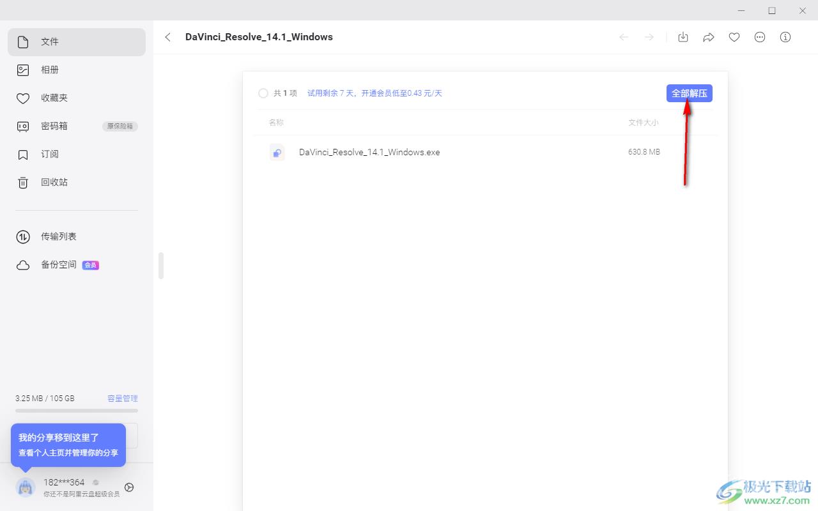The image size is (818, 511).
Task: Click the album picture icon
Action: point(23,70)
